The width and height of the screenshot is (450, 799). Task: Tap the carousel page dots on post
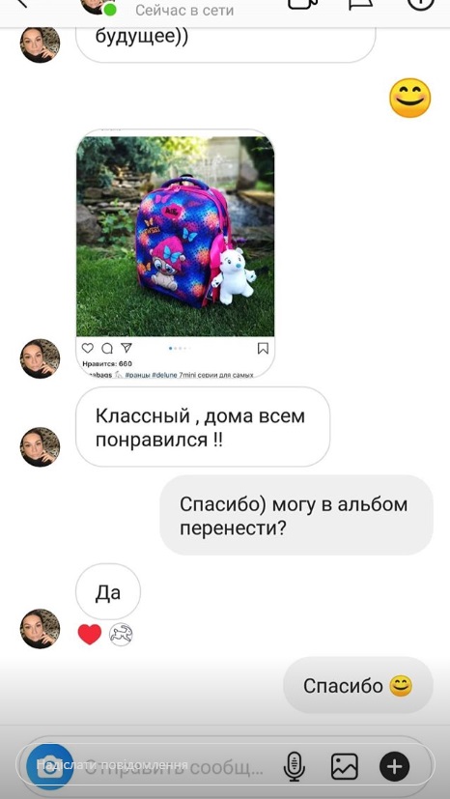click(x=180, y=349)
